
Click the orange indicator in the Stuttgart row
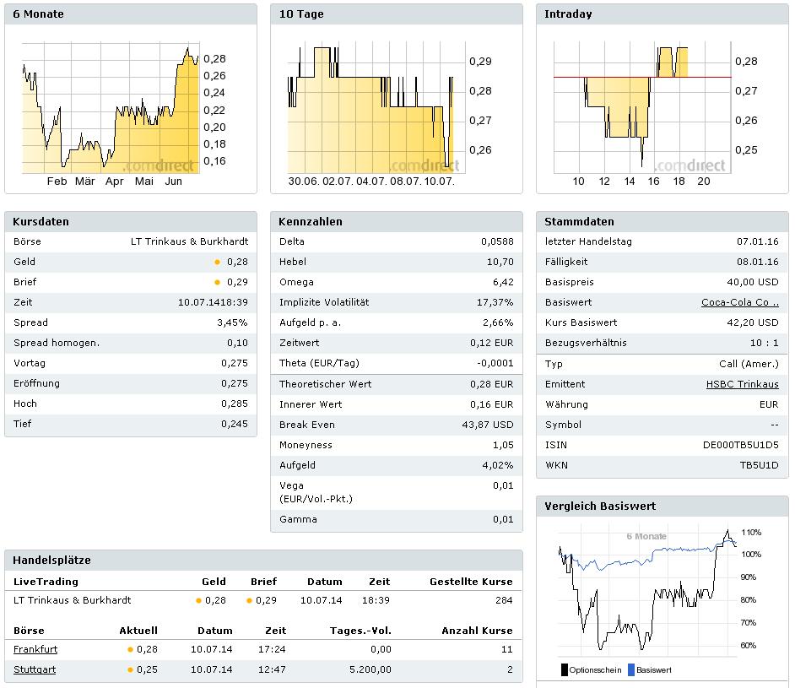pyautogui.click(x=131, y=670)
